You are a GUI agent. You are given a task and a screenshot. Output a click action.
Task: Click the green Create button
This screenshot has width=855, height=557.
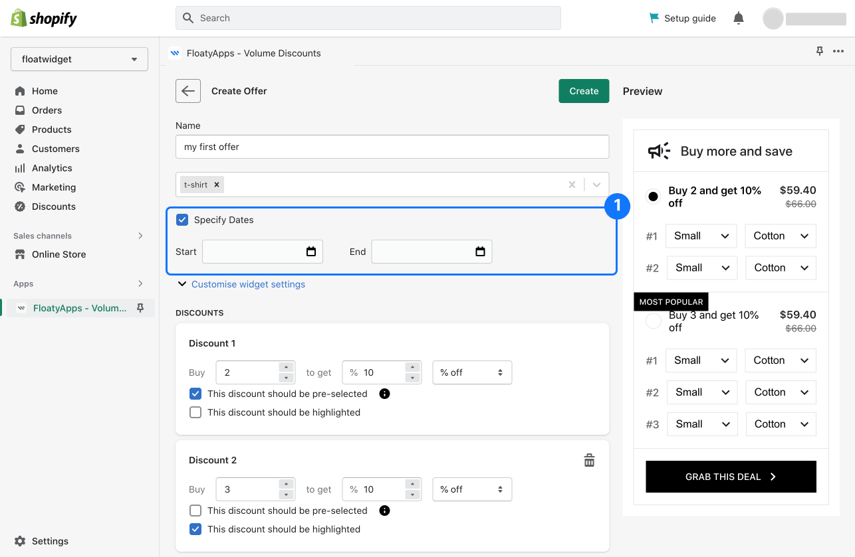point(584,91)
